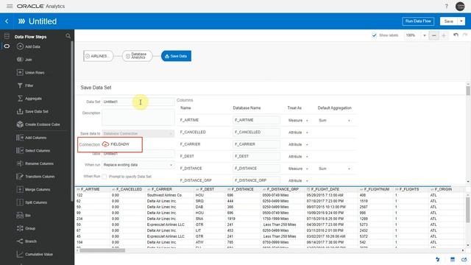This screenshot has width=471, height=265.
Task: Change F_DISTANCE Treat As Measure dropdown
Action: tap(298, 169)
